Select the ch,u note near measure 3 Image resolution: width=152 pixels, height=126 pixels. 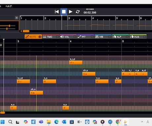click(x=36, y=93)
